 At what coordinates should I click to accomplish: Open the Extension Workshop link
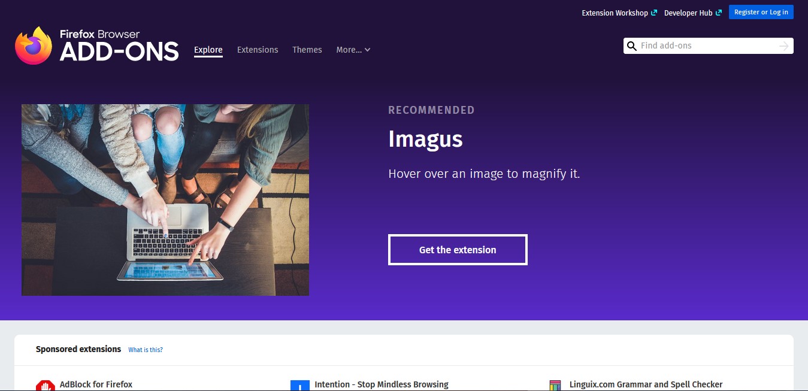pos(619,13)
